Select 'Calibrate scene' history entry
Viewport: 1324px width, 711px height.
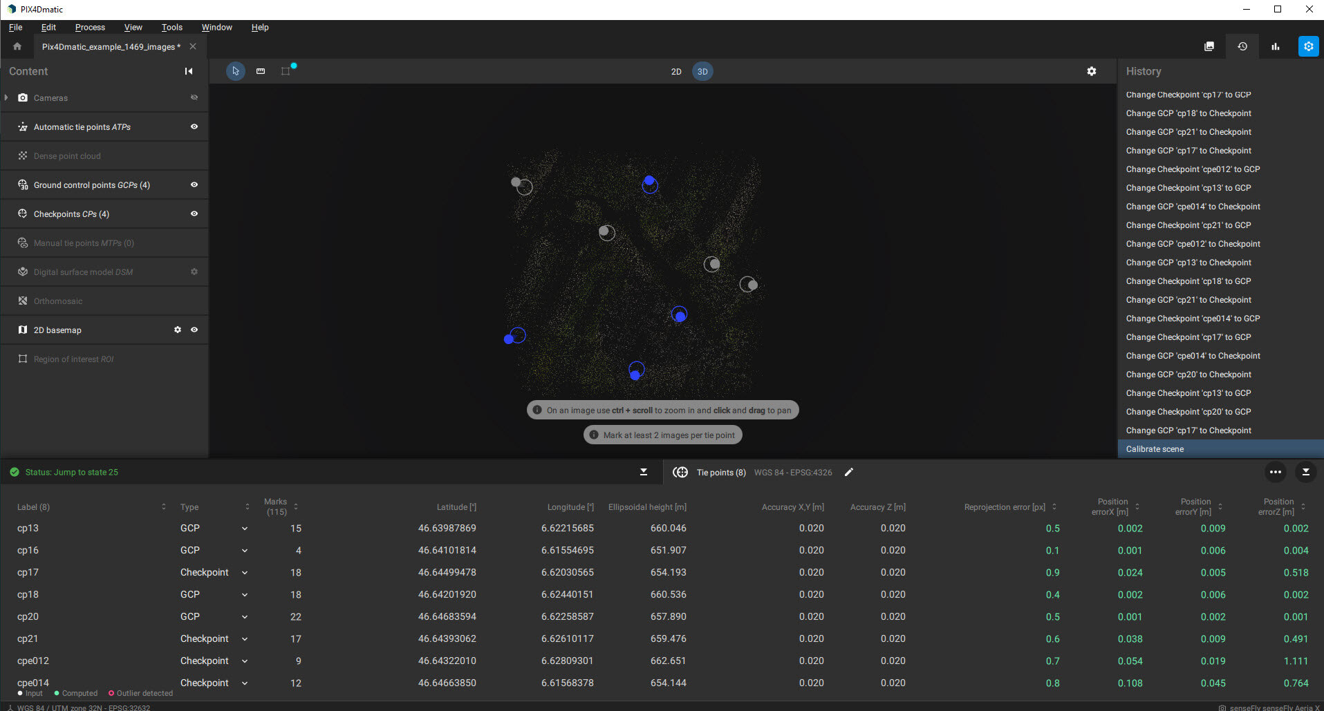(x=1155, y=449)
